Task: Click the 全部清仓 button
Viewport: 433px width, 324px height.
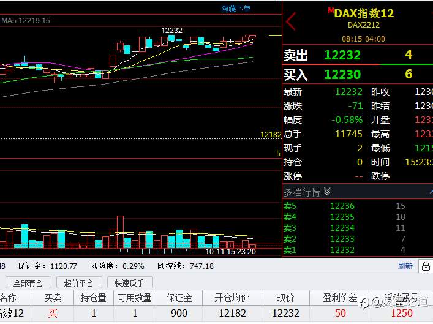Action: [28, 283]
